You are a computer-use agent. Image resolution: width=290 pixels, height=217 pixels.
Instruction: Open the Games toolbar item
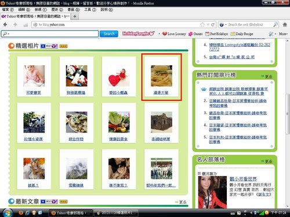click(195, 34)
